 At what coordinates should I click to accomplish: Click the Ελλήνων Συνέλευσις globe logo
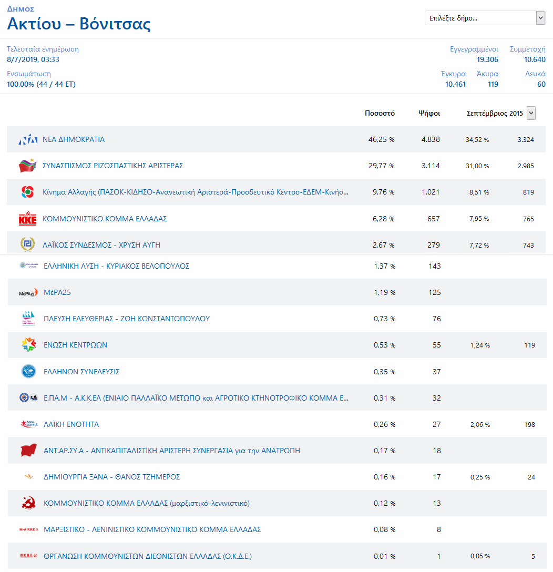coord(29,371)
